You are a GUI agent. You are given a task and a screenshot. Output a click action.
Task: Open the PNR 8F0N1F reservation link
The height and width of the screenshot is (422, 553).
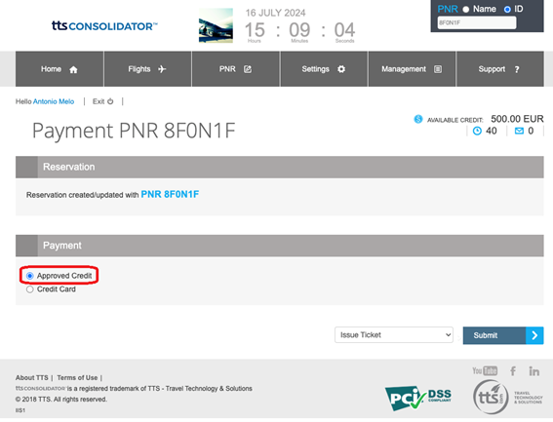170,194
